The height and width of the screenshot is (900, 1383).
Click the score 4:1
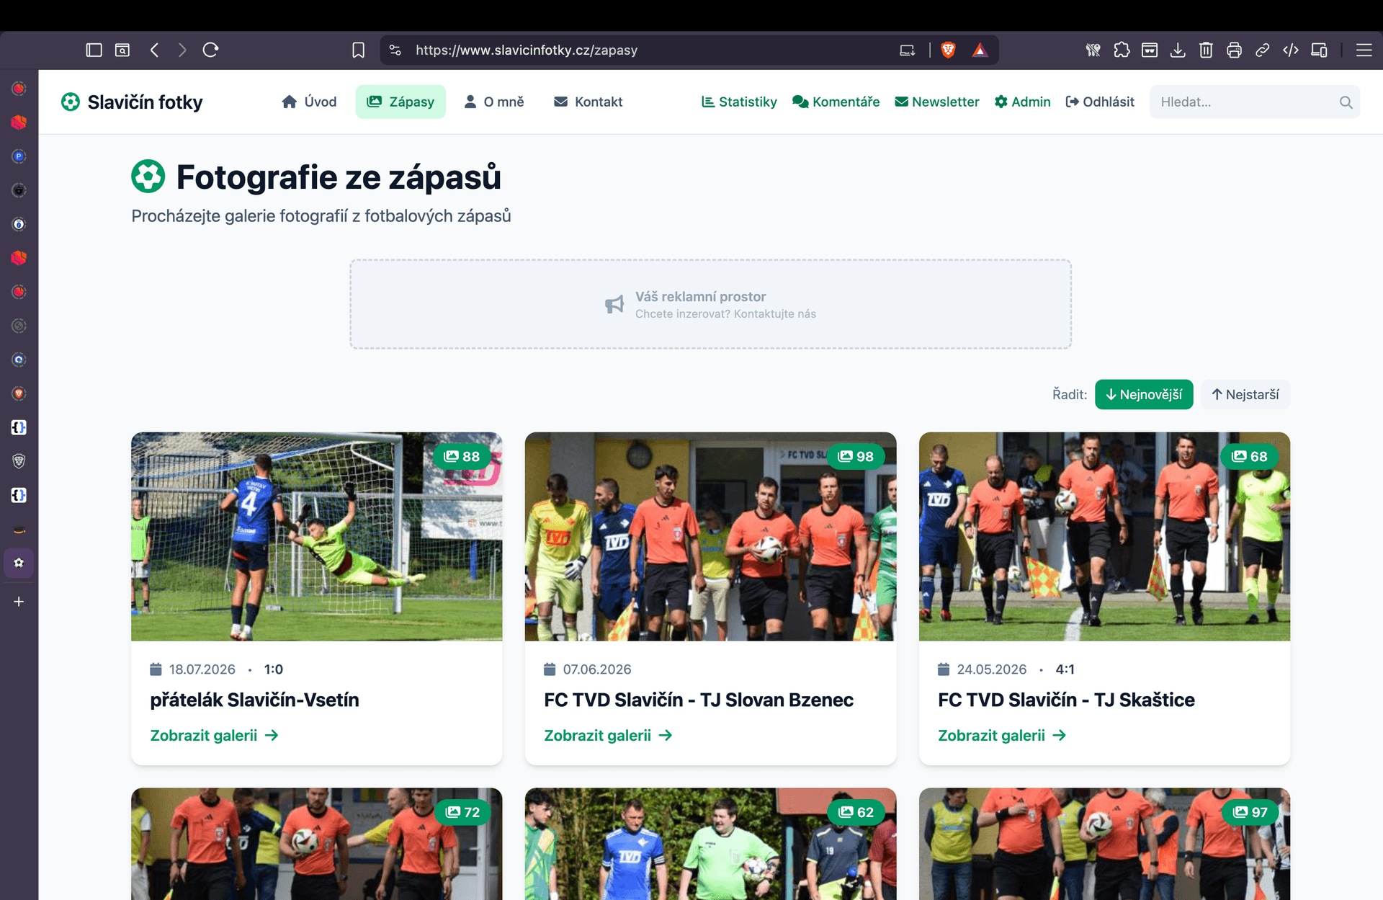coord(1065,669)
